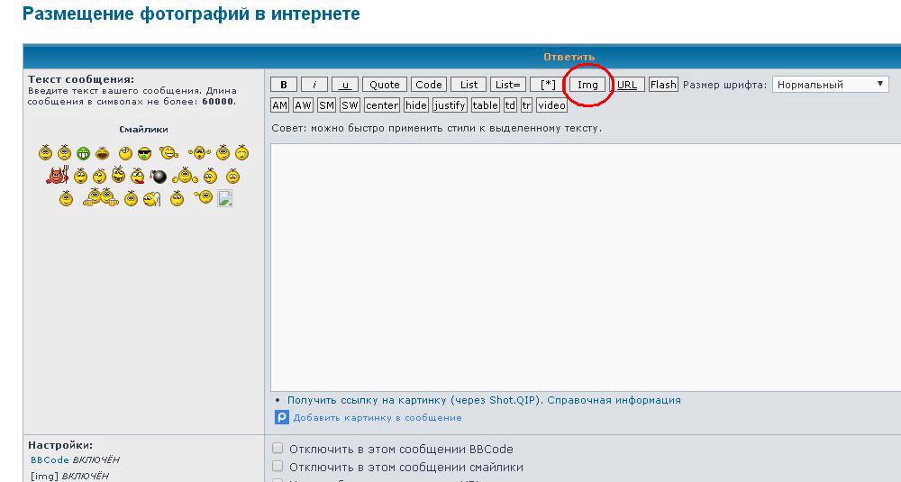This screenshot has height=482, width=901.
Task: Click the Смайлики heading text
Action: click(143, 129)
